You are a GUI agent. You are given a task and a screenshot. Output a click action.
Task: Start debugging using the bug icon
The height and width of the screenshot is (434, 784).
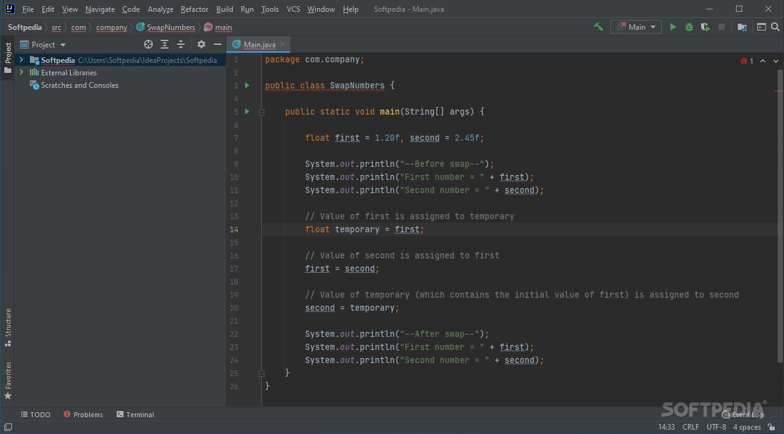[x=688, y=27]
